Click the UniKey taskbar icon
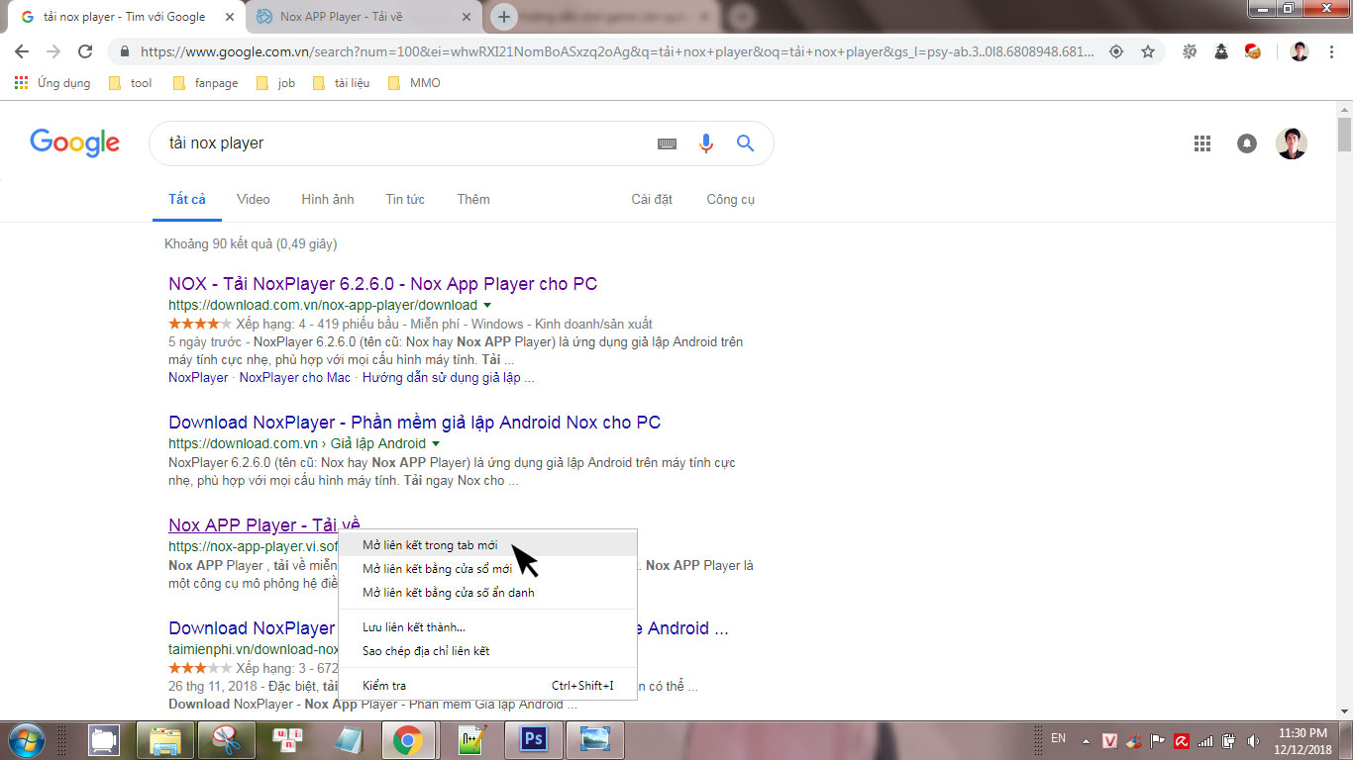This screenshot has height=760, width=1355. coord(288,739)
